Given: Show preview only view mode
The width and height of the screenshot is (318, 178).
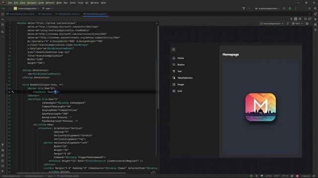Looking at the screenshot, I should pyautogui.click(x=300, y=19).
